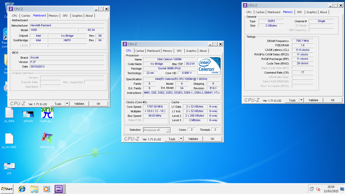Click OK in center CPU window
The image size is (345, 194).
[x=212, y=139]
